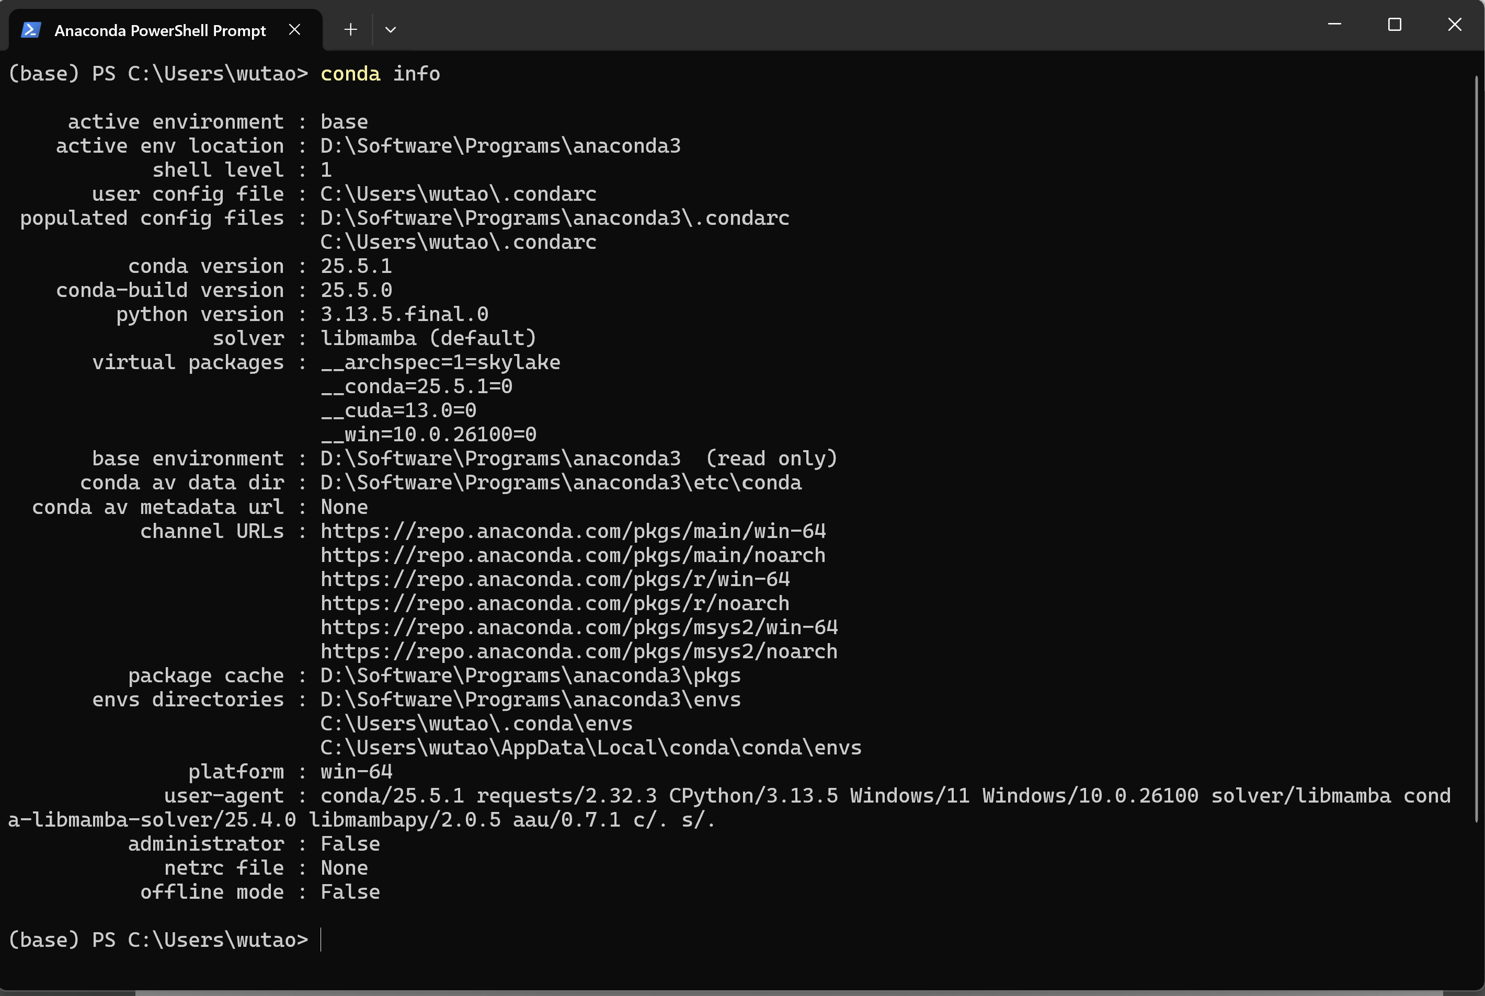1485x996 pixels.
Task: Select the Anaconda PowerShell Prompt tab
Action: [160, 30]
